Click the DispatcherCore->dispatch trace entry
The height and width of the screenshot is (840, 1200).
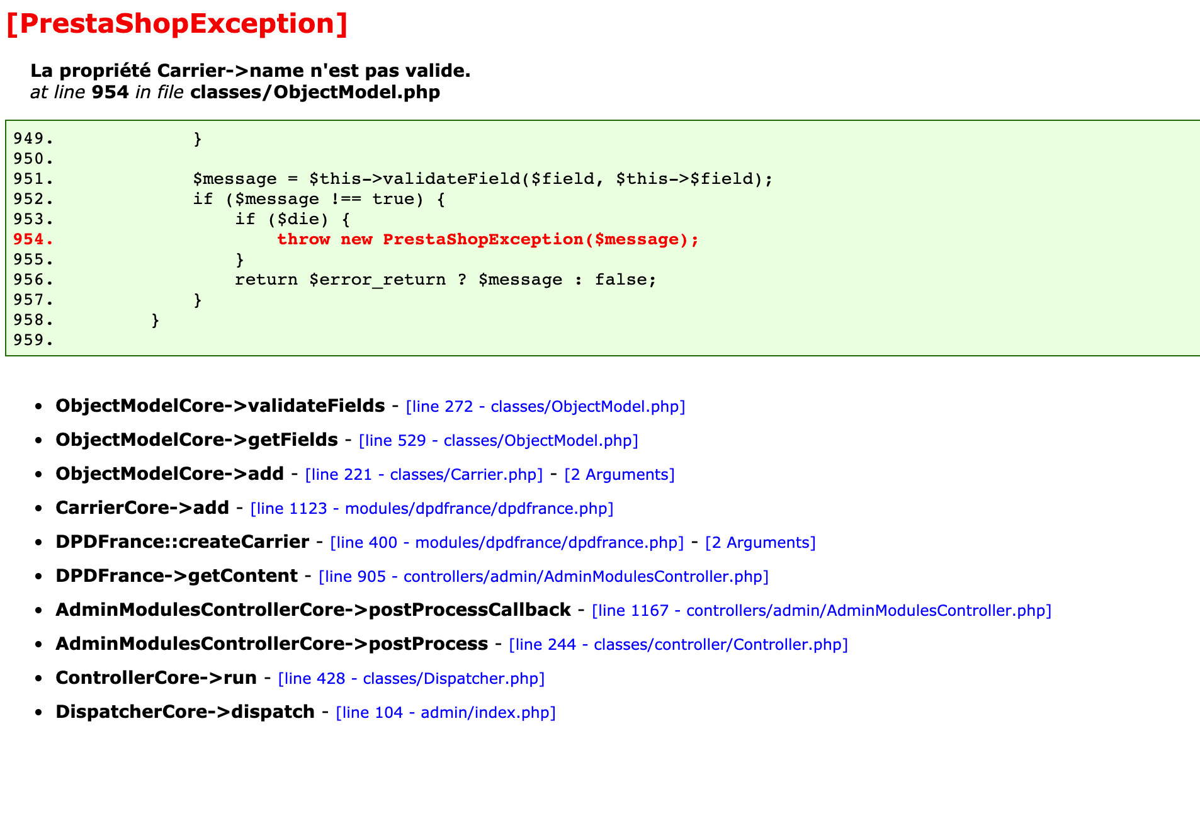pos(185,712)
